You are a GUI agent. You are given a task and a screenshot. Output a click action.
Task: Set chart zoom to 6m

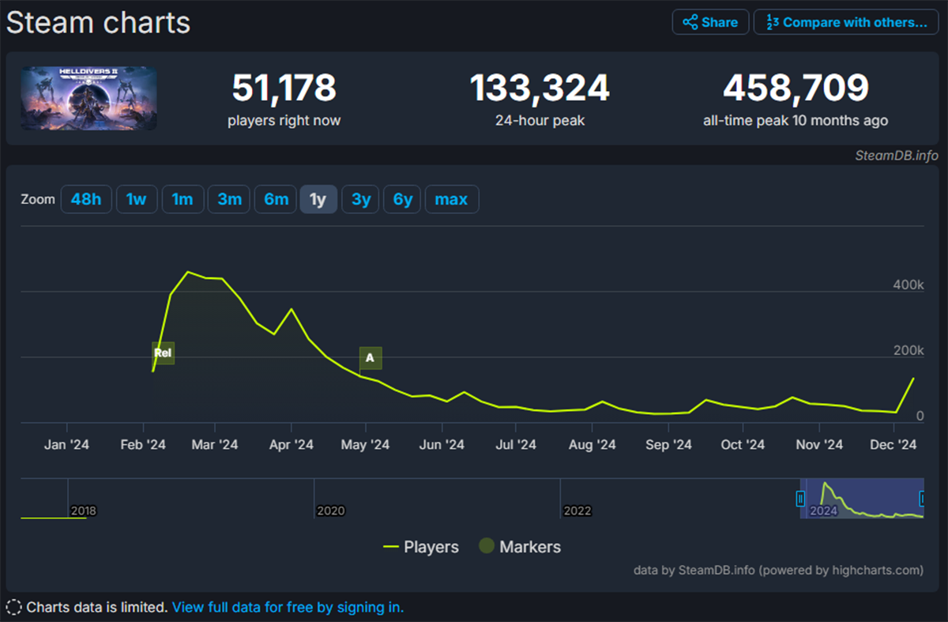pyautogui.click(x=276, y=200)
